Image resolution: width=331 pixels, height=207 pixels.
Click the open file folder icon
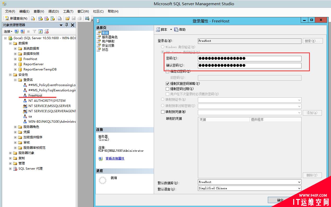[x=67, y=18]
